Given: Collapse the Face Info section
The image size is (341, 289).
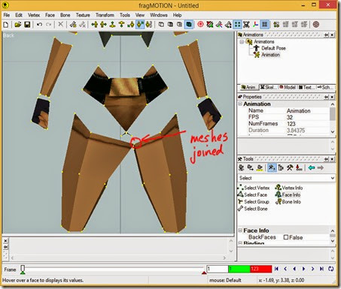Looking at the screenshot, I should [240, 230].
